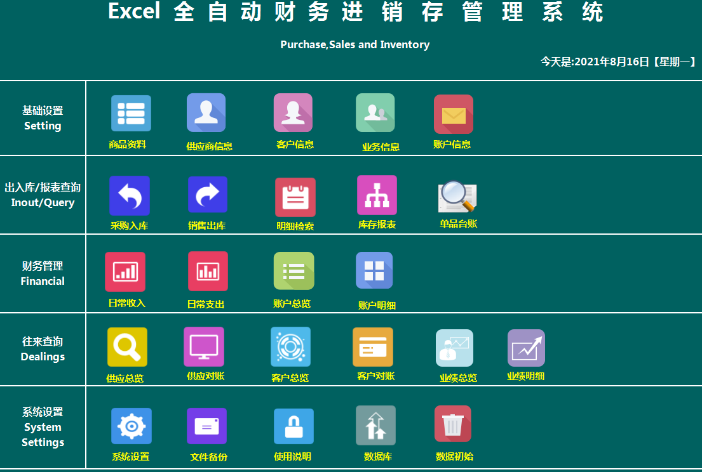
Task: Start 文件备份 file backup
Action: pyautogui.click(x=206, y=426)
